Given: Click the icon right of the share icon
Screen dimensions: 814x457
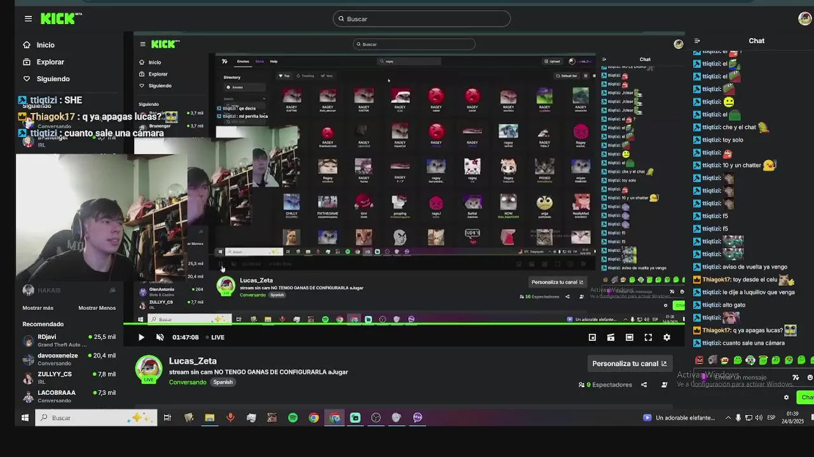Looking at the screenshot, I should click(x=665, y=385).
